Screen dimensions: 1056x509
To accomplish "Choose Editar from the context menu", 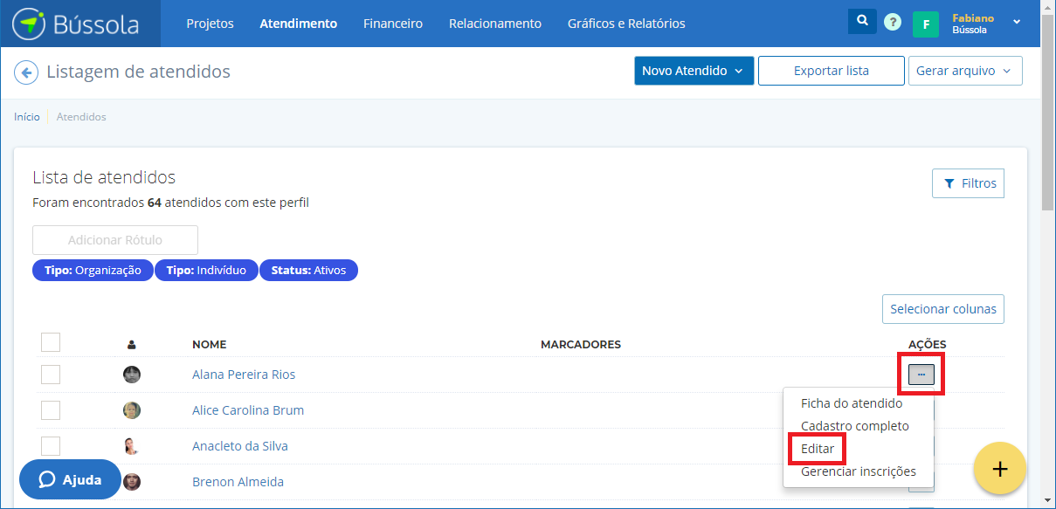I will coord(818,449).
